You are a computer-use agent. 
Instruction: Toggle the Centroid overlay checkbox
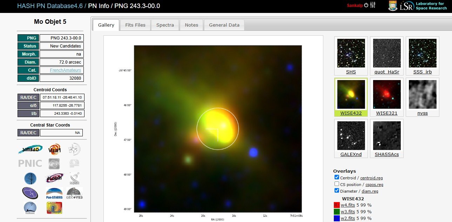pos(337,178)
